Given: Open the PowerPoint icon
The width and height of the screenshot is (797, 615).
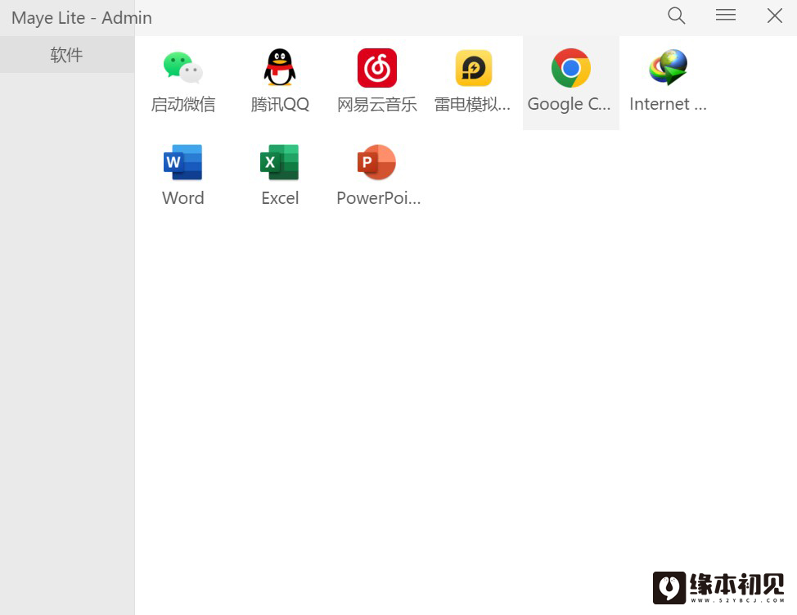Looking at the screenshot, I should tap(376, 162).
